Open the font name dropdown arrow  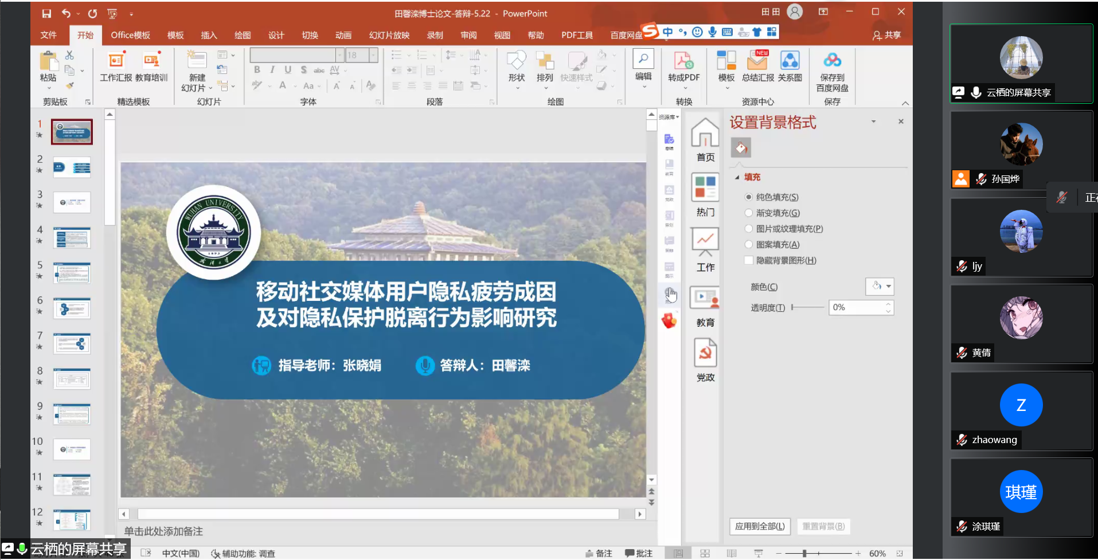pos(339,55)
